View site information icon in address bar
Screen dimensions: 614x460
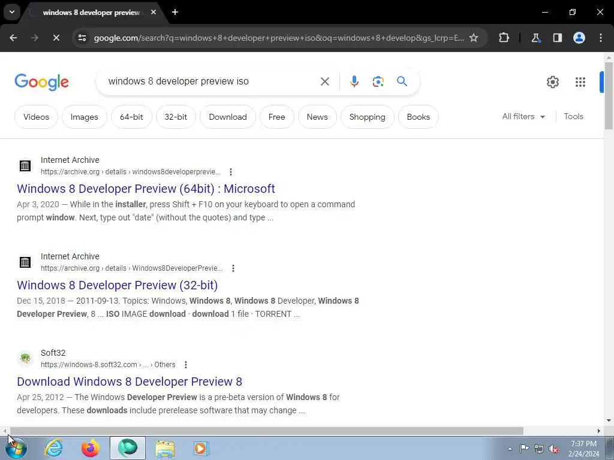point(82,38)
